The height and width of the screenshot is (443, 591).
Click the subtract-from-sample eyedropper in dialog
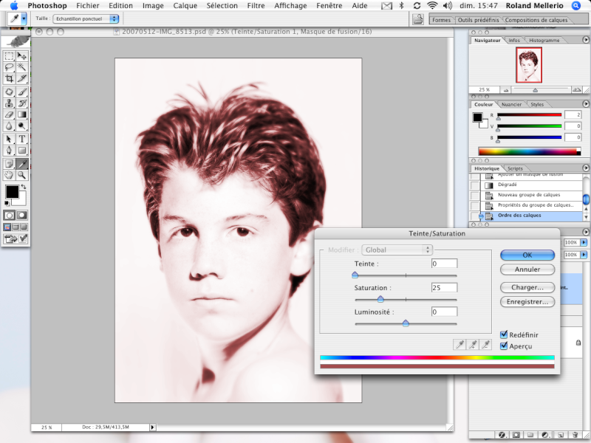[x=485, y=344]
